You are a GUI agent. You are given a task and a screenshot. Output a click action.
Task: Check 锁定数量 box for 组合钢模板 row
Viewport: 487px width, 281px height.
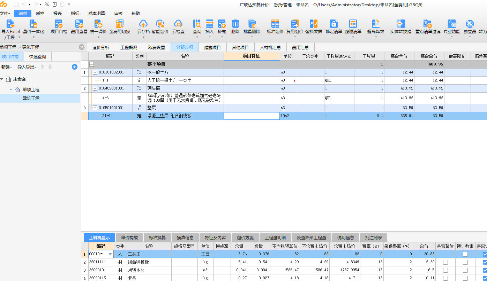[465, 262]
